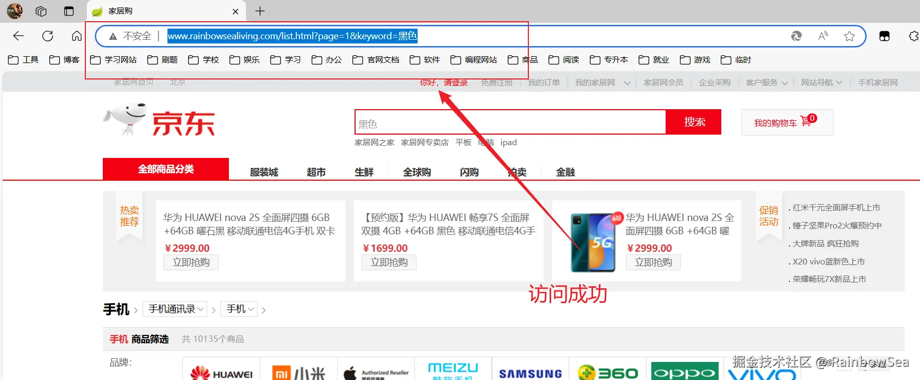The height and width of the screenshot is (380, 920).
Task: Click the Read aloud icon in address bar
Action: click(x=823, y=36)
